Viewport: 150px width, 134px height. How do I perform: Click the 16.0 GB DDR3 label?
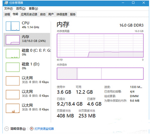[x=131, y=25]
